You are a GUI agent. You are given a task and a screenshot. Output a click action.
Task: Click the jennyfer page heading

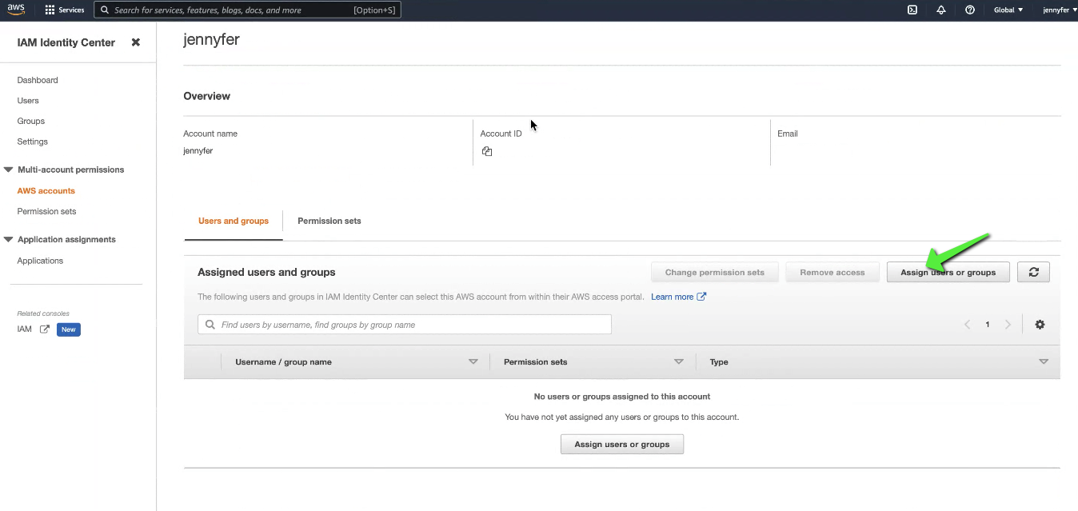tap(211, 40)
